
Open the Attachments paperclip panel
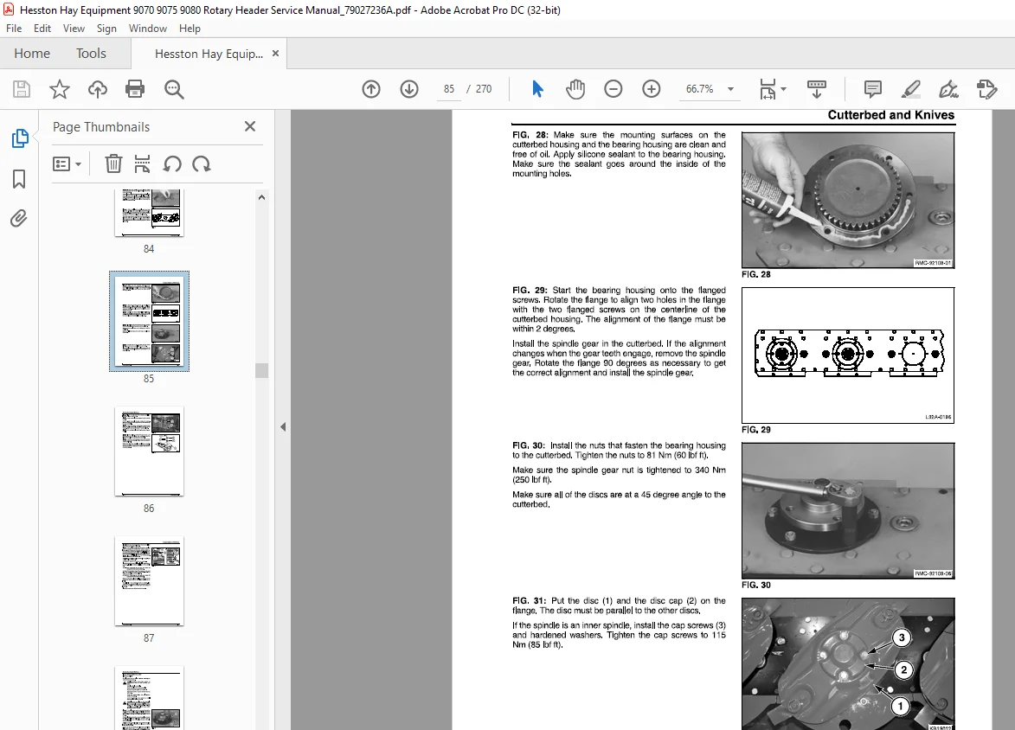coord(19,219)
